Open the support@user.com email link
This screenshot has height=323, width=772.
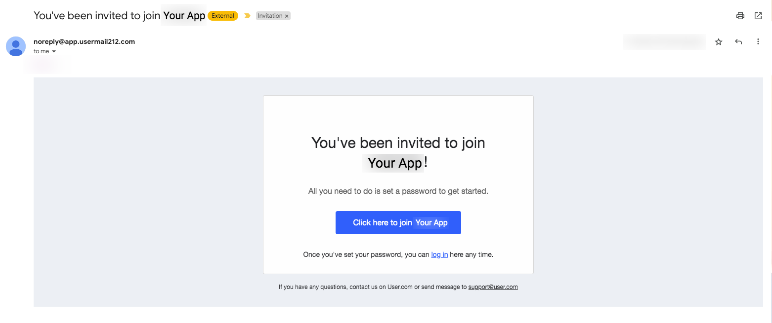[493, 287]
